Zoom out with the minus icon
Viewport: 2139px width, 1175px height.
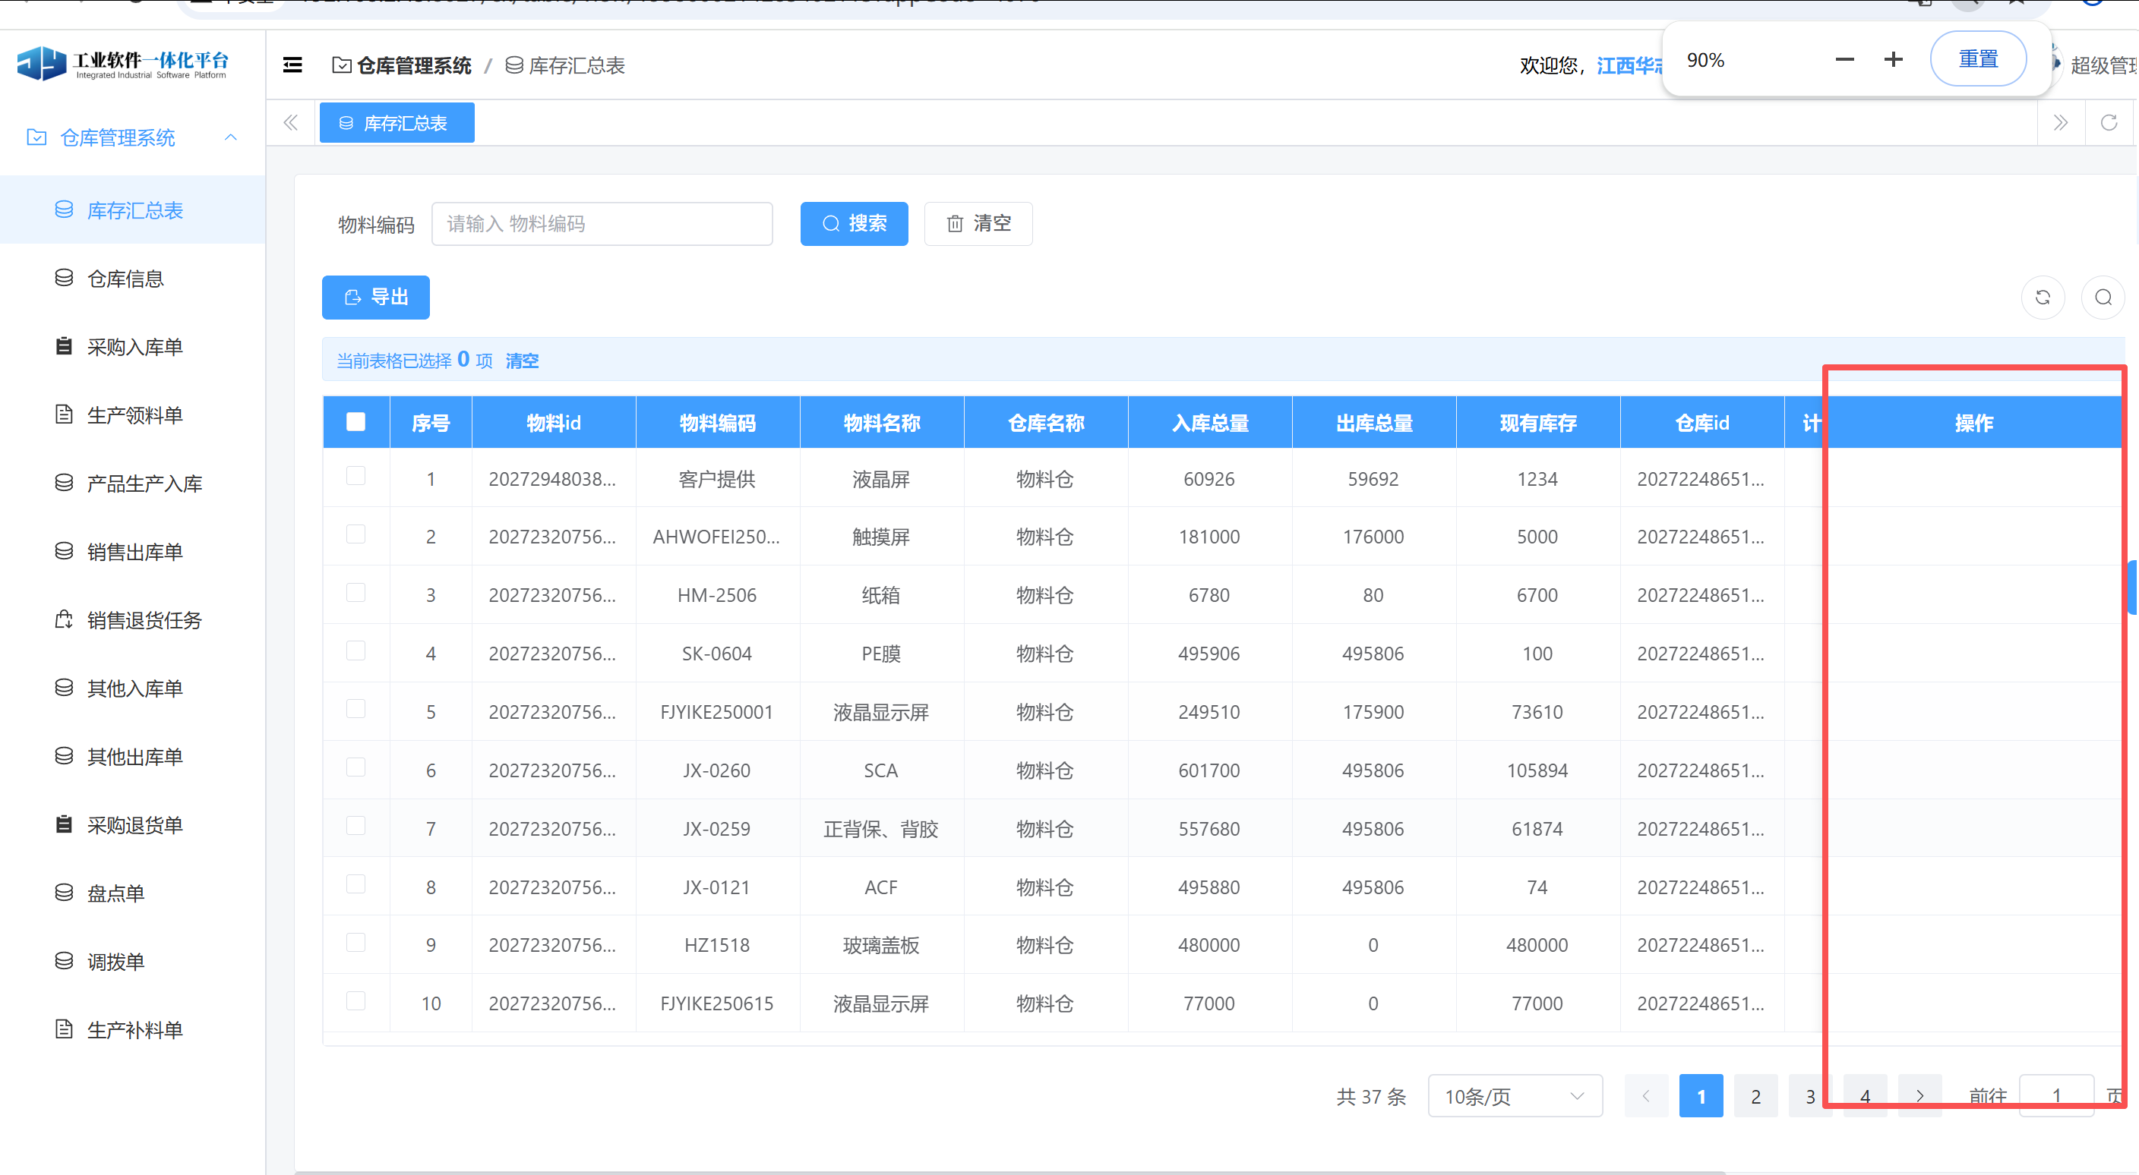(1844, 60)
